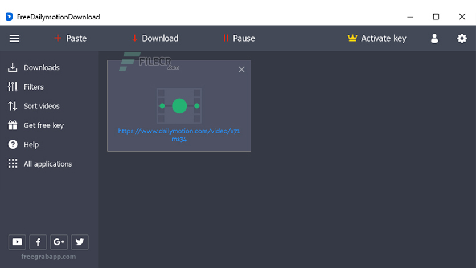This screenshot has height=276, width=476.
Task: Open settings gear icon
Action: pyautogui.click(x=462, y=38)
